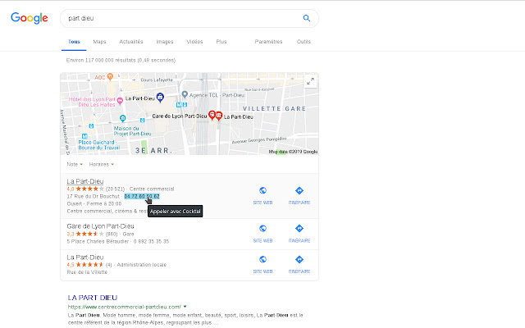Open the LA PART DIEU search result
Screen dimensions: 525x328
pos(93,298)
